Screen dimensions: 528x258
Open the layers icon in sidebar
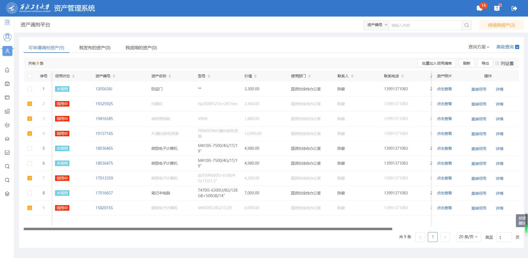[x=7, y=194]
